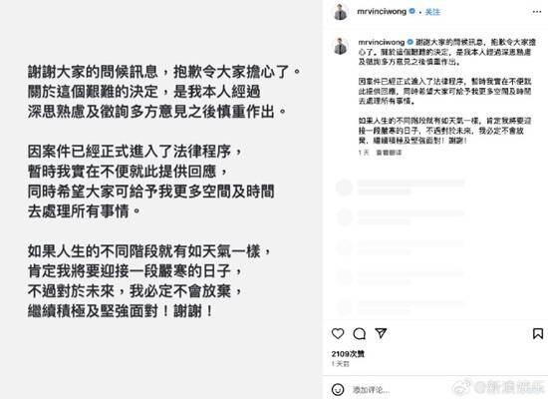
Task: Open comments via the speech bubble icon
Action: click(359, 333)
